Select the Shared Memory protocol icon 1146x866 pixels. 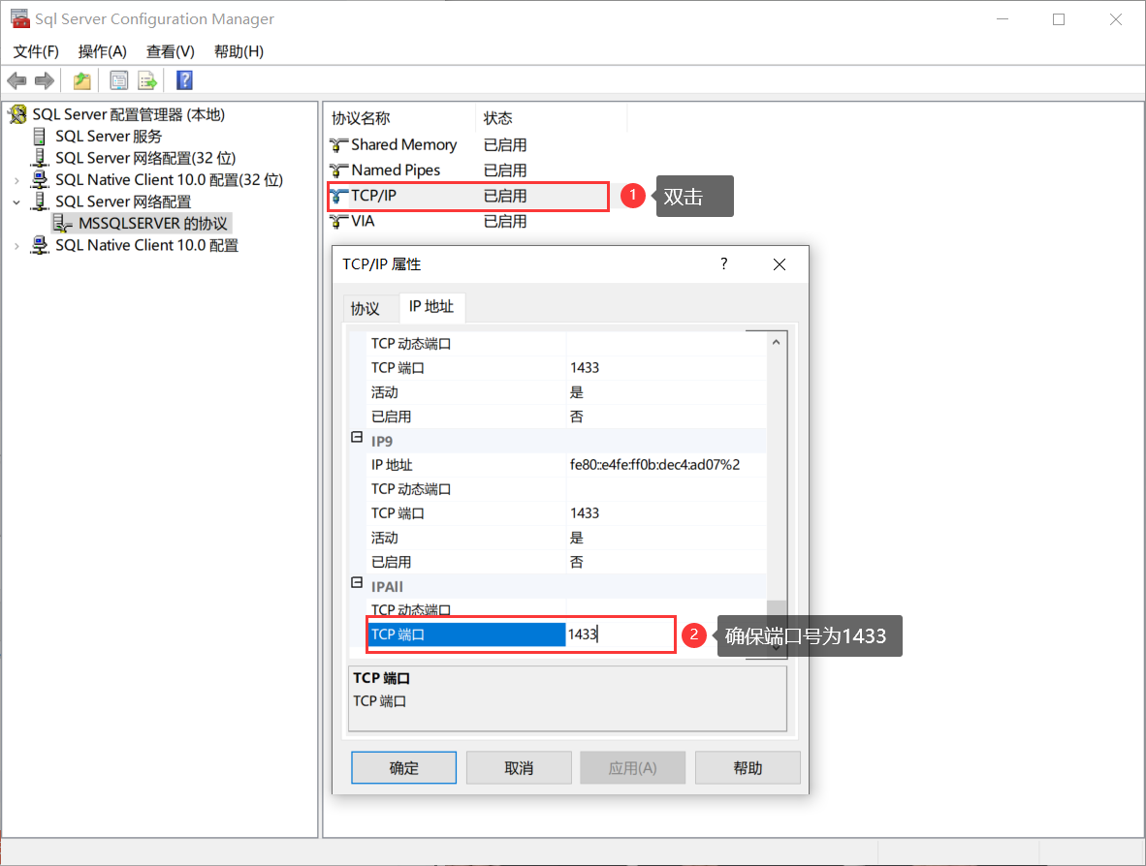[337, 144]
